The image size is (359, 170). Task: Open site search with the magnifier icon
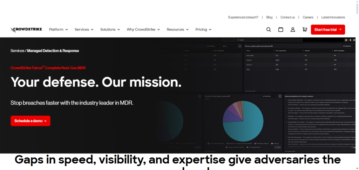click(269, 30)
